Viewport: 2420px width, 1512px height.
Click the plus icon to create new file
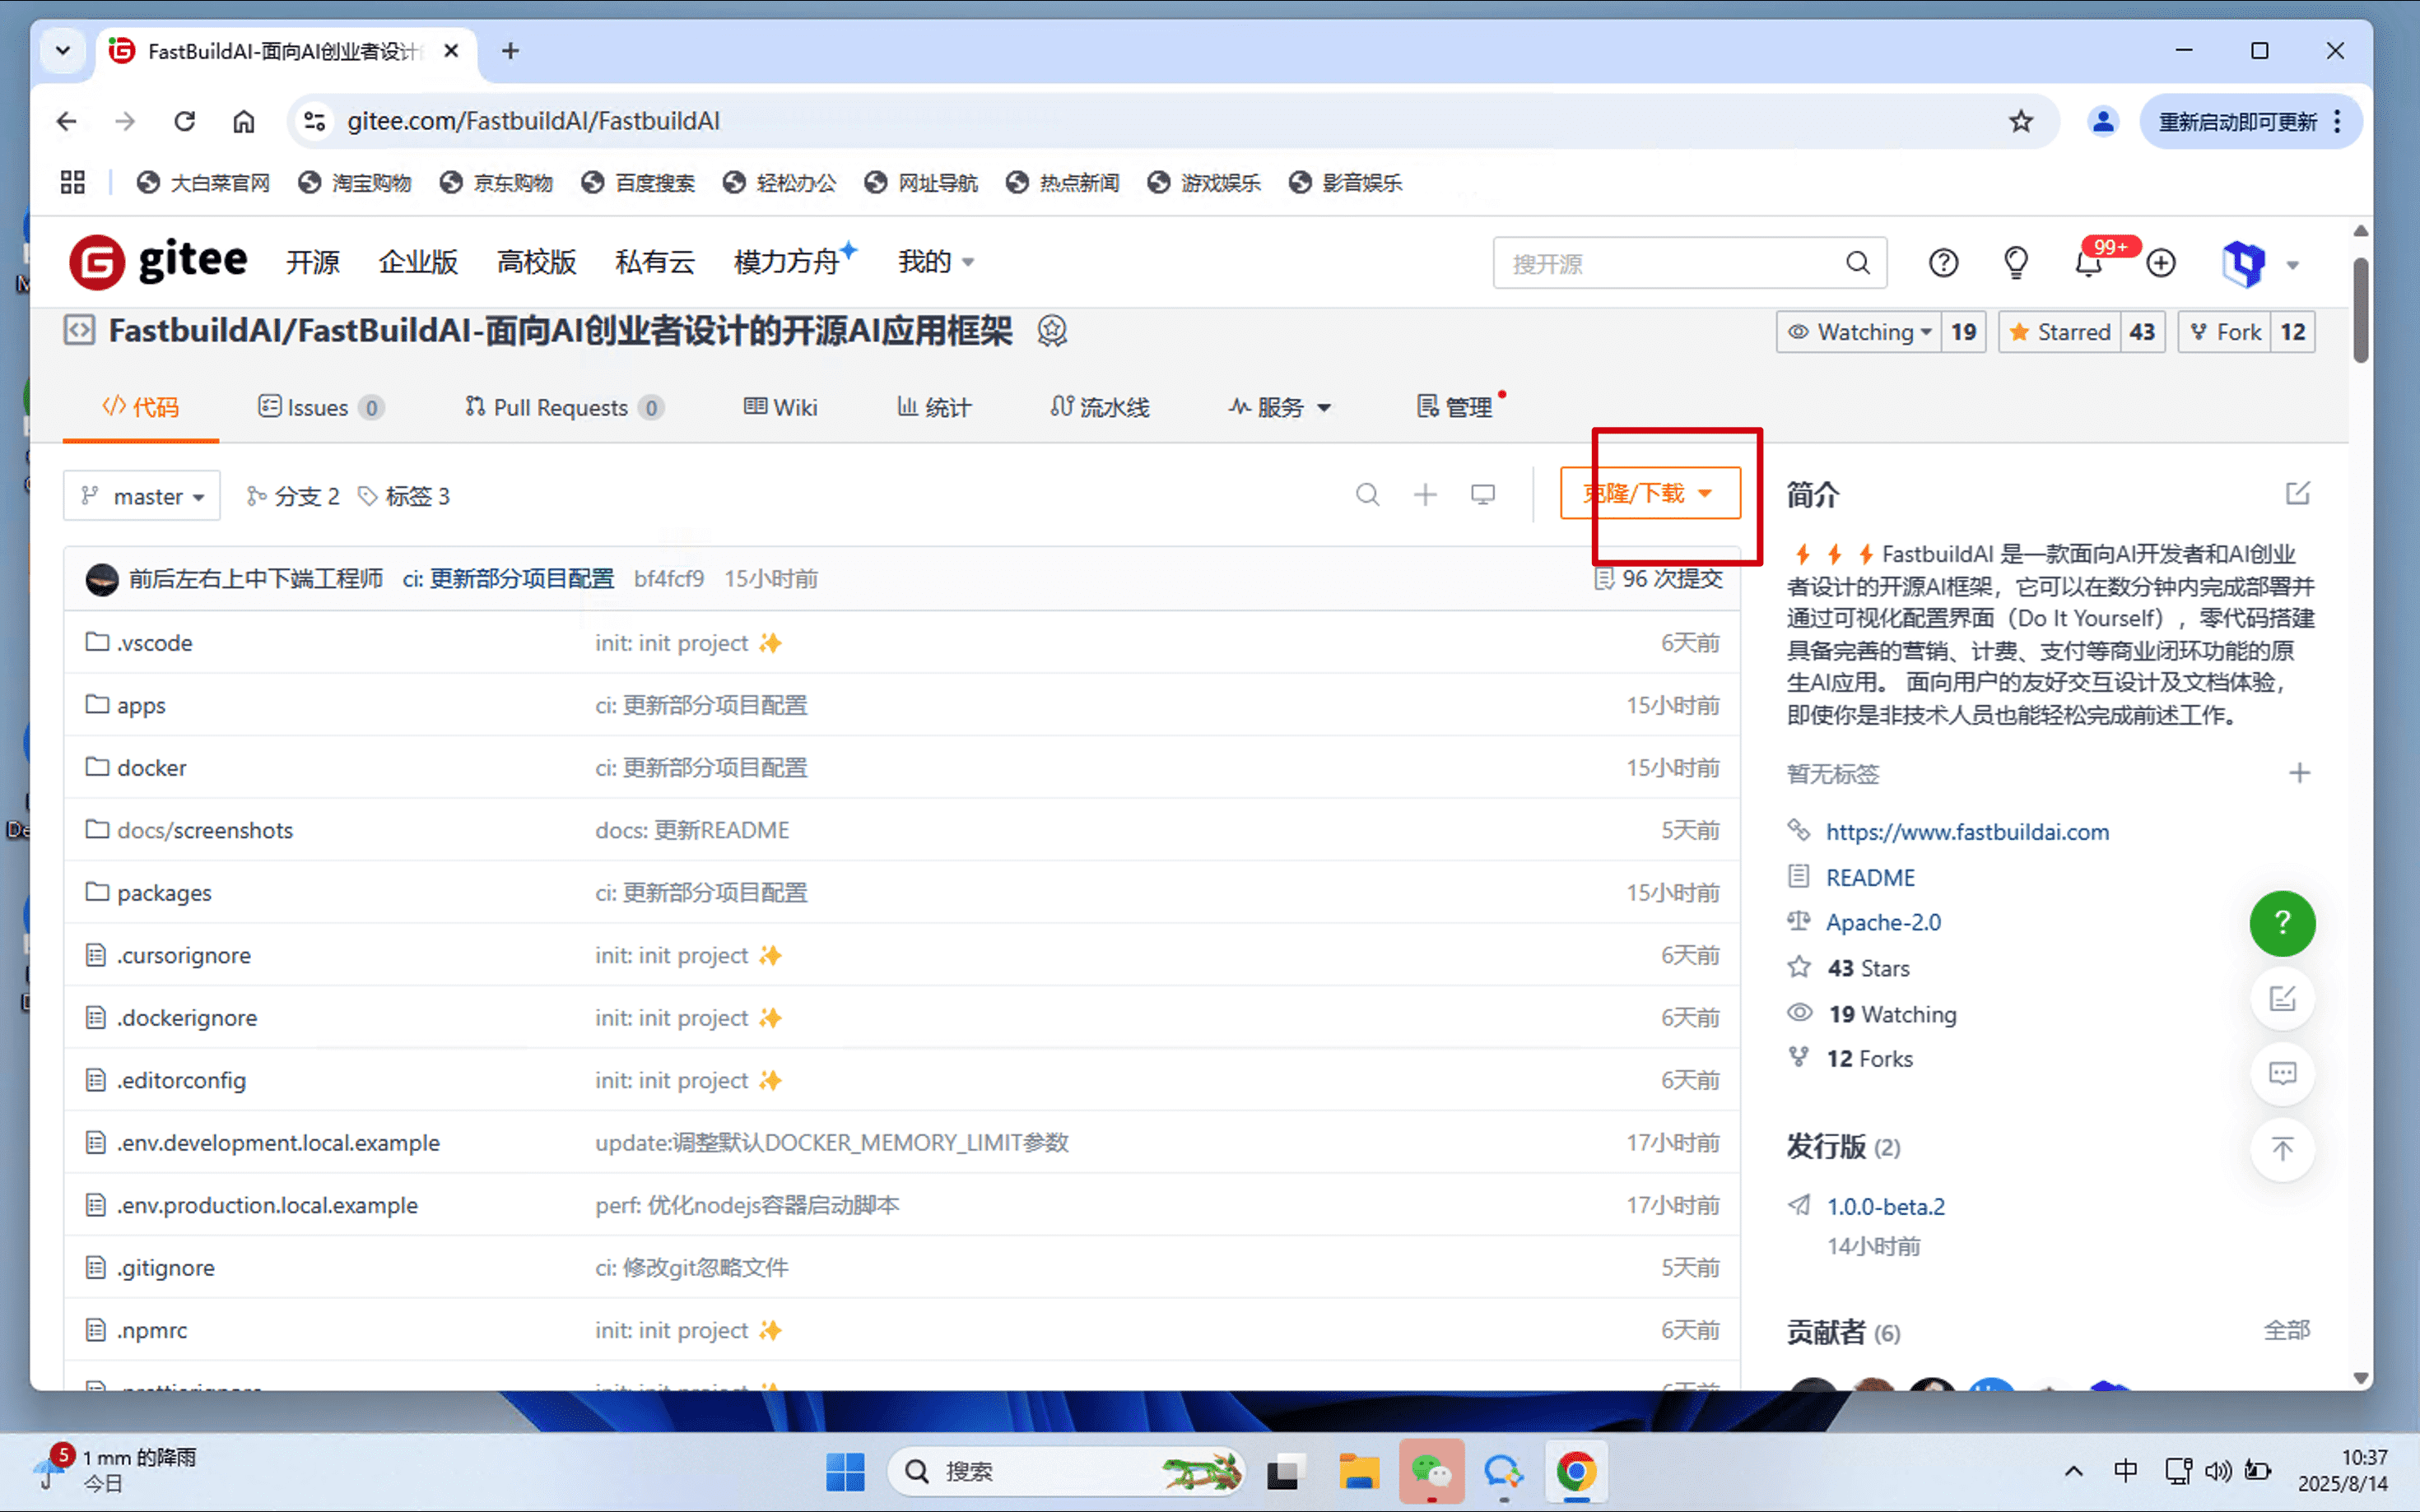point(1425,494)
